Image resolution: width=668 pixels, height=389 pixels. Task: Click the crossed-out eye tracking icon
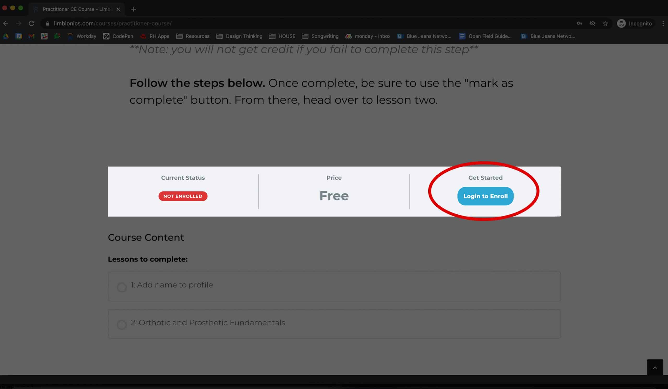click(x=592, y=23)
